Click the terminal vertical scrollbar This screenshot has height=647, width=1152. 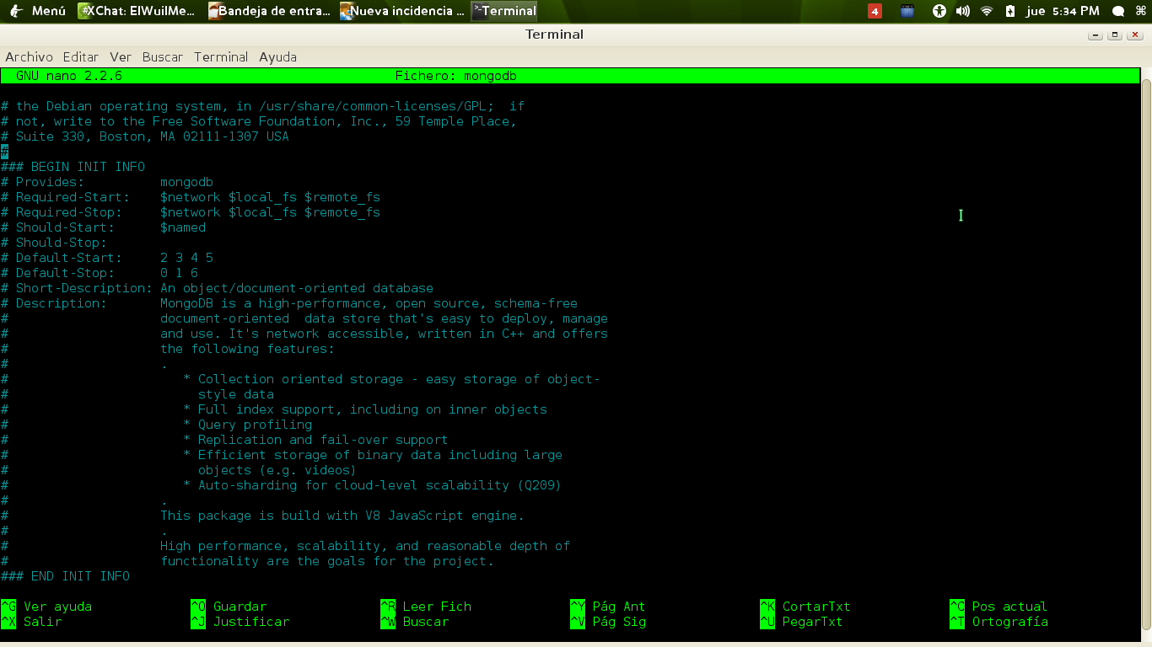1145,354
